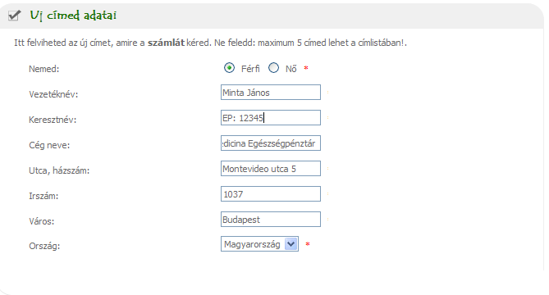The image size is (549, 295).
Task: Focus the Vezetéknév field containing Minta János
Action: click(x=271, y=93)
